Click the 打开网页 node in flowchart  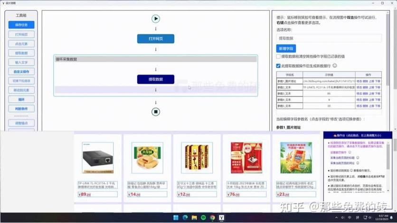[x=155, y=39]
